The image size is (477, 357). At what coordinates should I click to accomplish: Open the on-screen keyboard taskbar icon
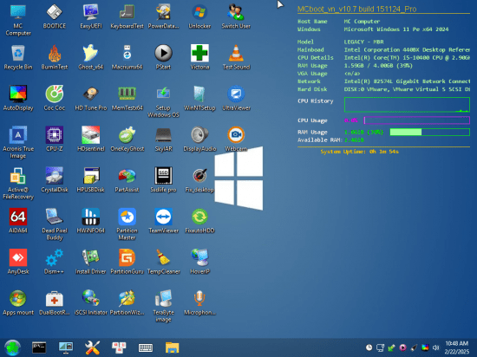tap(146, 347)
